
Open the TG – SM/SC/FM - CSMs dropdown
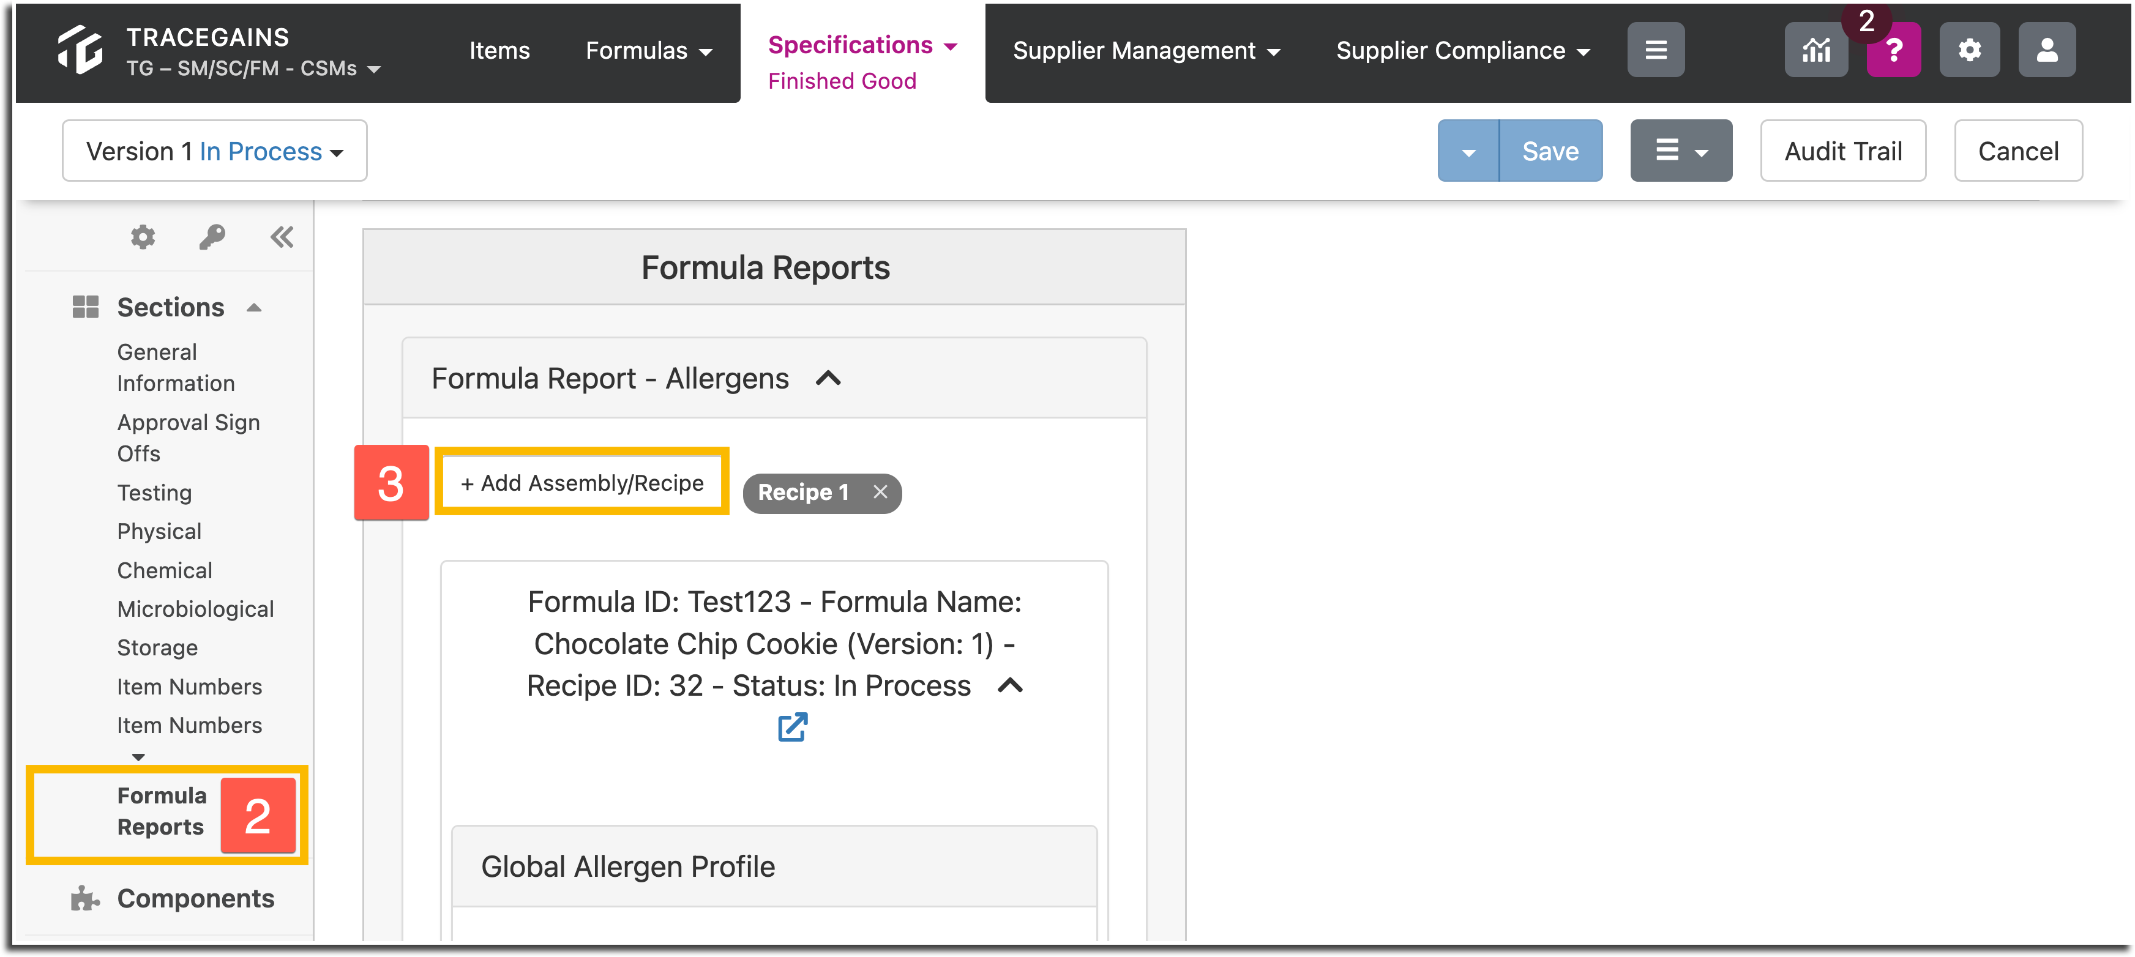pos(253,69)
